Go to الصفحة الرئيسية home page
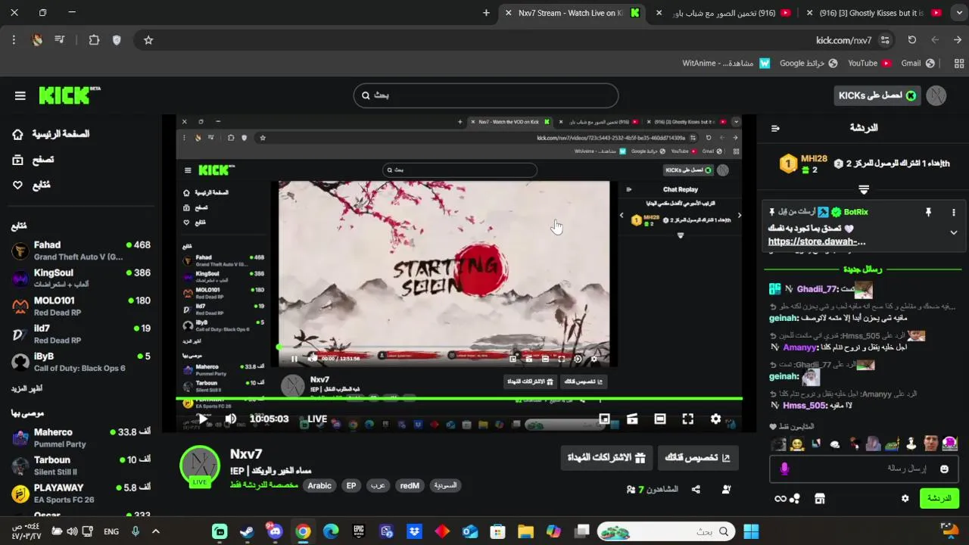The image size is (969, 545). pos(51,134)
